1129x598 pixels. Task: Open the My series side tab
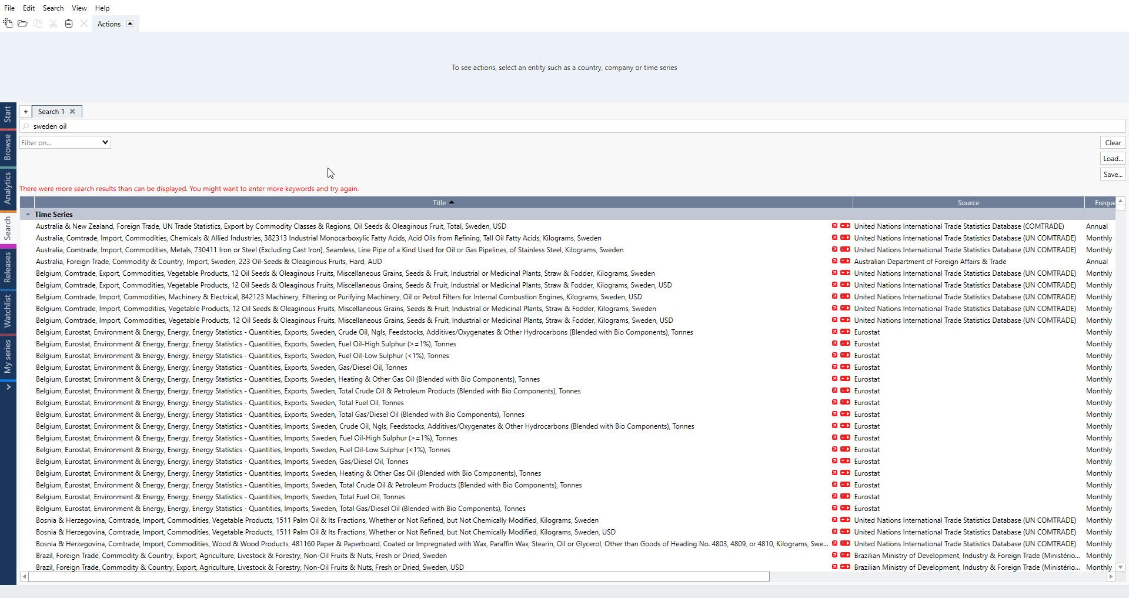(x=8, y=356)
